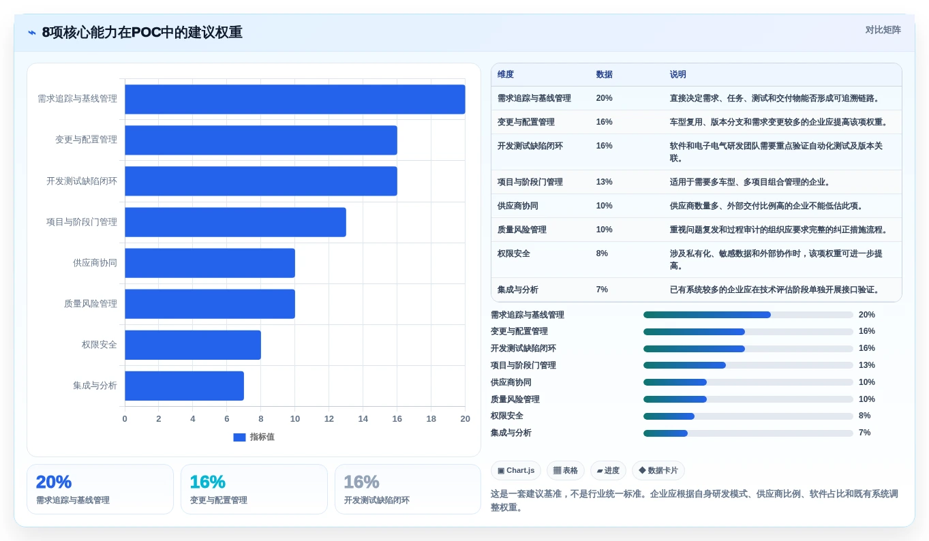Click the 开发测试缺陷闭环 chart bar
The image size is (929, 541).
coord(261,181)
